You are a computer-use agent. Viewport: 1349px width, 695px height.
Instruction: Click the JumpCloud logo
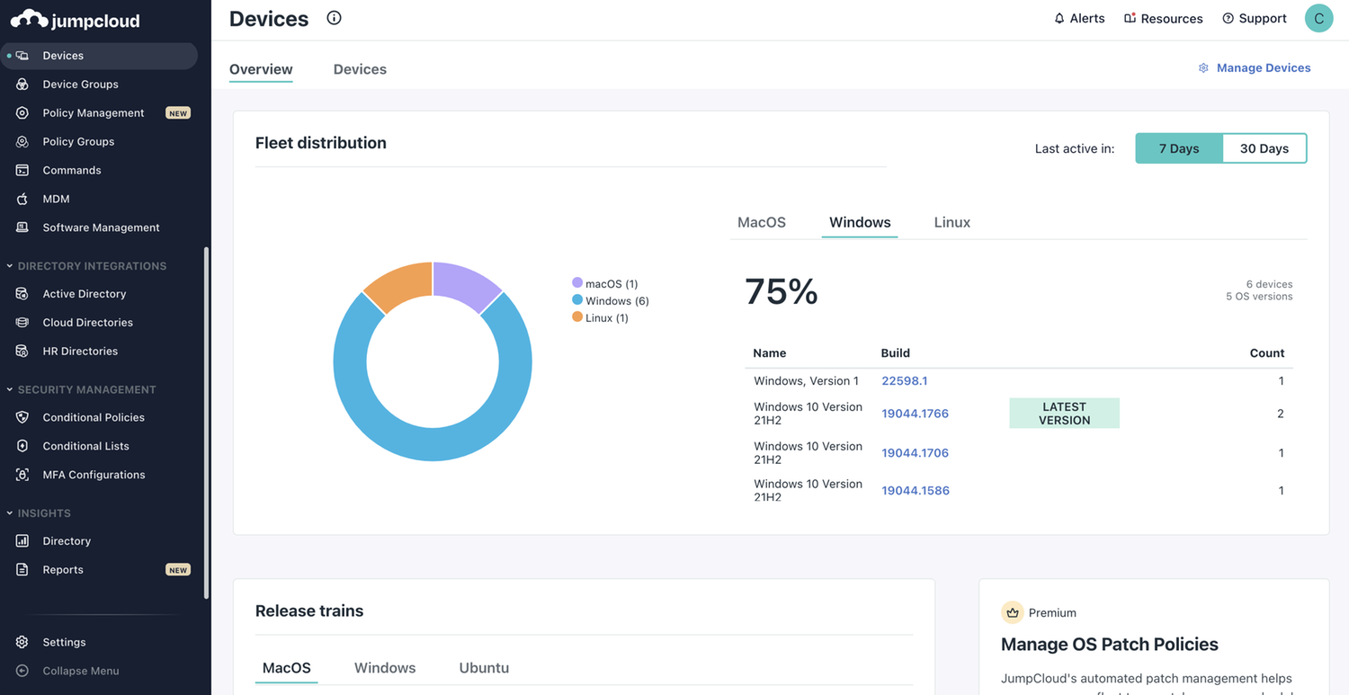76,20
